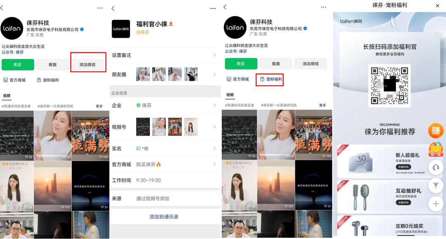The image size is (446, 239).
Task: Tap hashtag #徕芬新一代高速吹风机 in first panel
Action: click(55, 106)
